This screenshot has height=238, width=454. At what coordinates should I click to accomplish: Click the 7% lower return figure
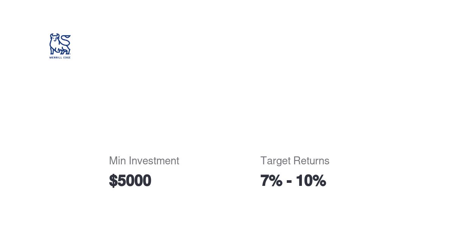pos(271,181)
